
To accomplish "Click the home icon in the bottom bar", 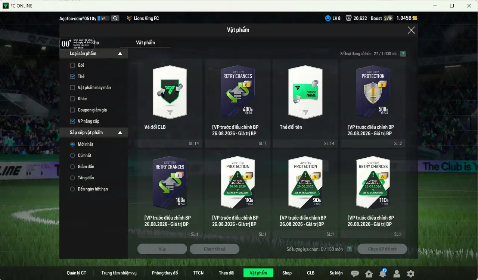I will point(369,274).
